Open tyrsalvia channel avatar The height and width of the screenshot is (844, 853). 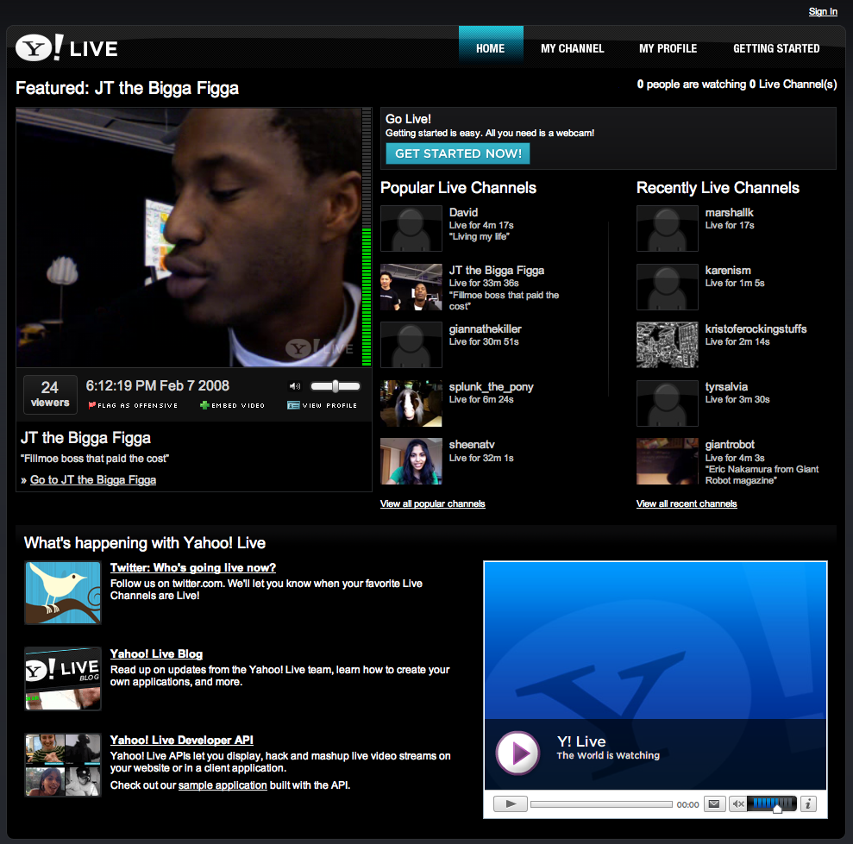click(667, 403)
